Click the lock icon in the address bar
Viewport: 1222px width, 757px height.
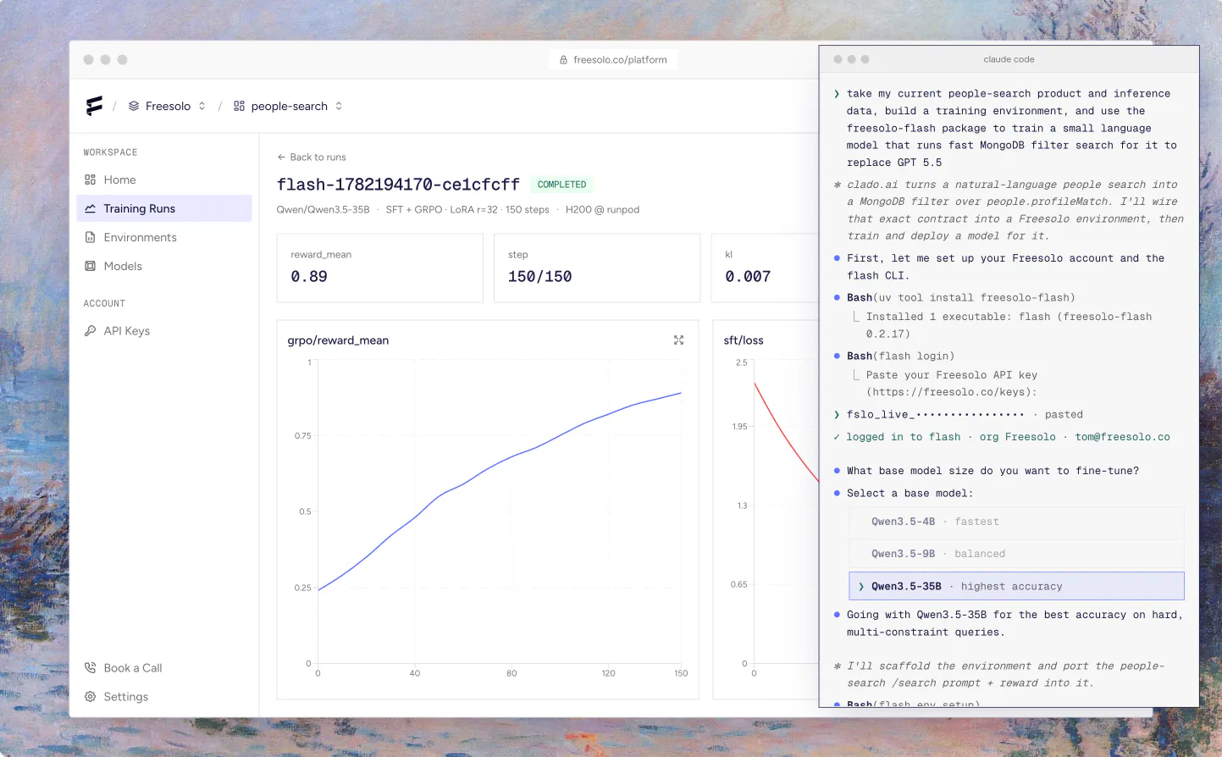tap(563, 60)
